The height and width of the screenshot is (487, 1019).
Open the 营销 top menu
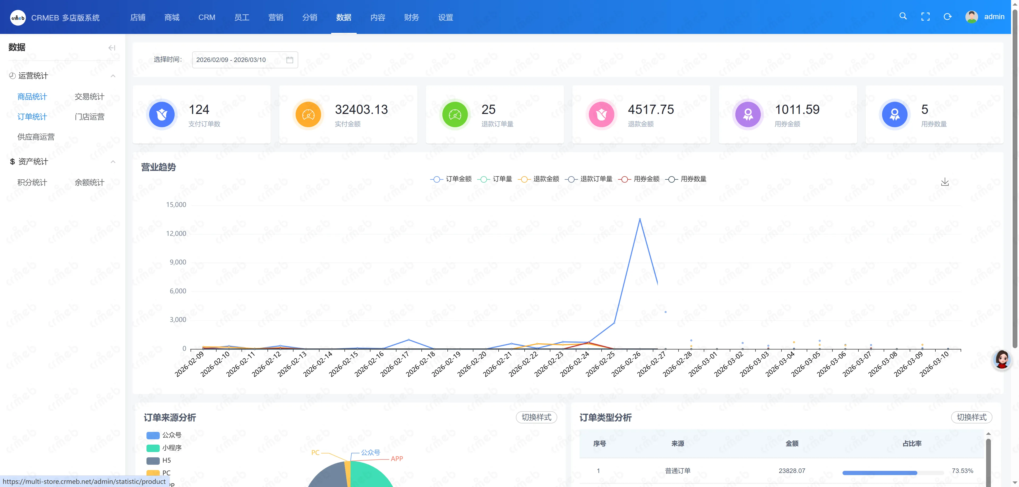click(x=276, y=17)
